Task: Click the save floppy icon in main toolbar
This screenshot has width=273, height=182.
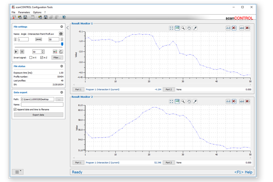Action: click(25, 17)
